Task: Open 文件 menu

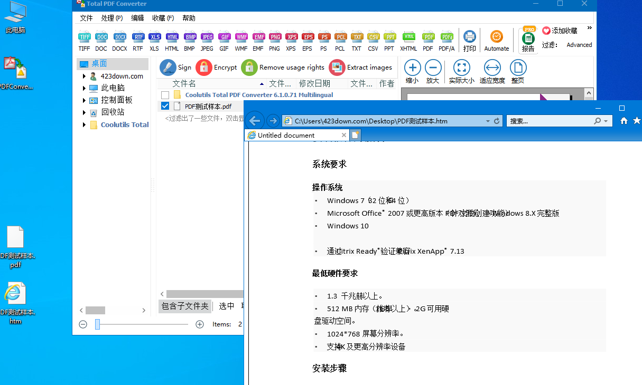Action: click(86, 18)
